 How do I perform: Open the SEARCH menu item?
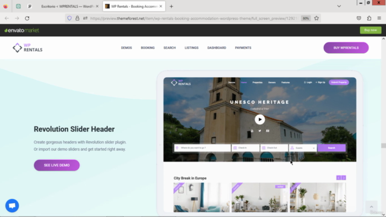169,48
